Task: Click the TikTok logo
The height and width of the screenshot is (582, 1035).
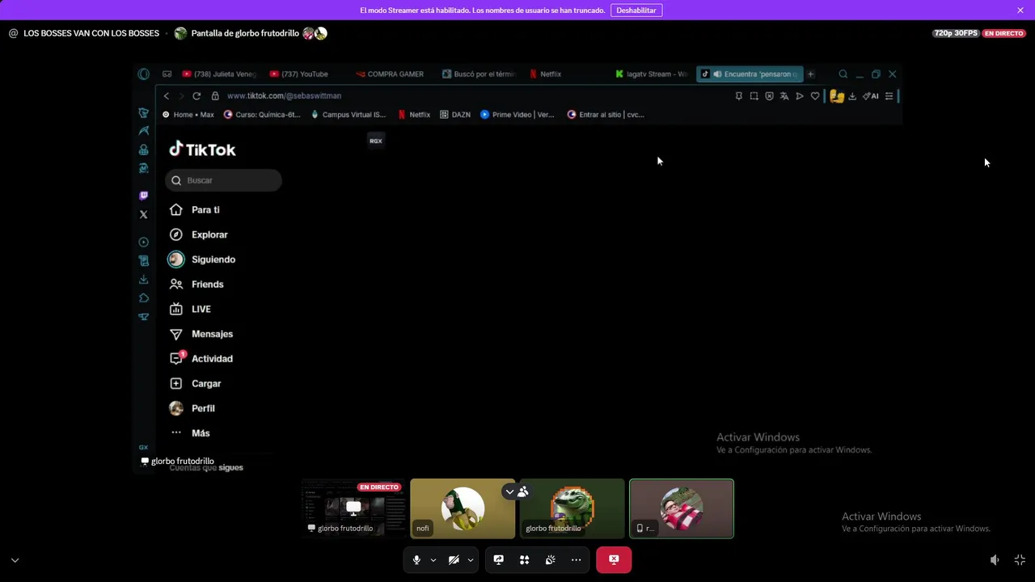Action: click(202, 150)
